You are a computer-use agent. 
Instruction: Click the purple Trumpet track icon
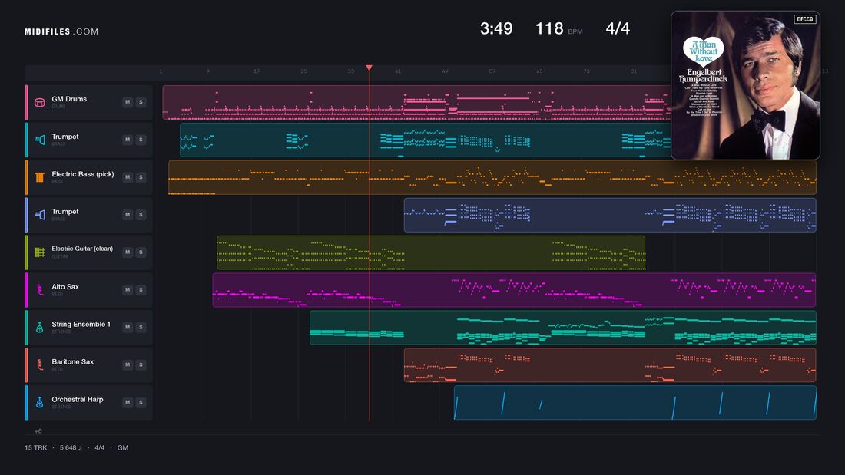(39, 215)
